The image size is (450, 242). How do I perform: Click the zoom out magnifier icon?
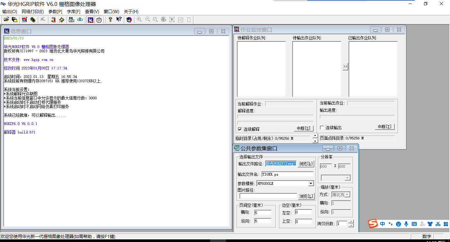click(x=148, y=20)
